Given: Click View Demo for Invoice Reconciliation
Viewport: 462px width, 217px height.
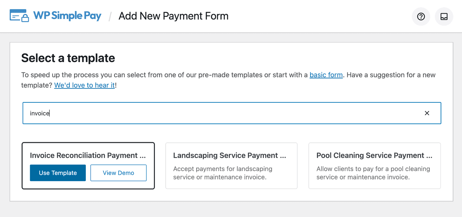Looking at the screenshot, I should [118, 173].
